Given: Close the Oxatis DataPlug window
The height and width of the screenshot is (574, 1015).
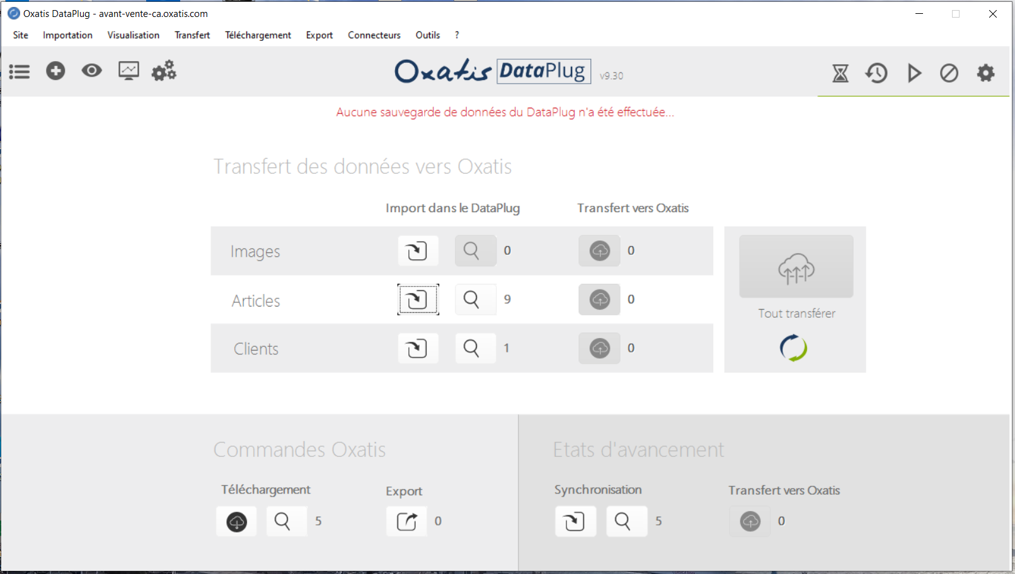Looking at the screenshot, I should tap(993, 13).
